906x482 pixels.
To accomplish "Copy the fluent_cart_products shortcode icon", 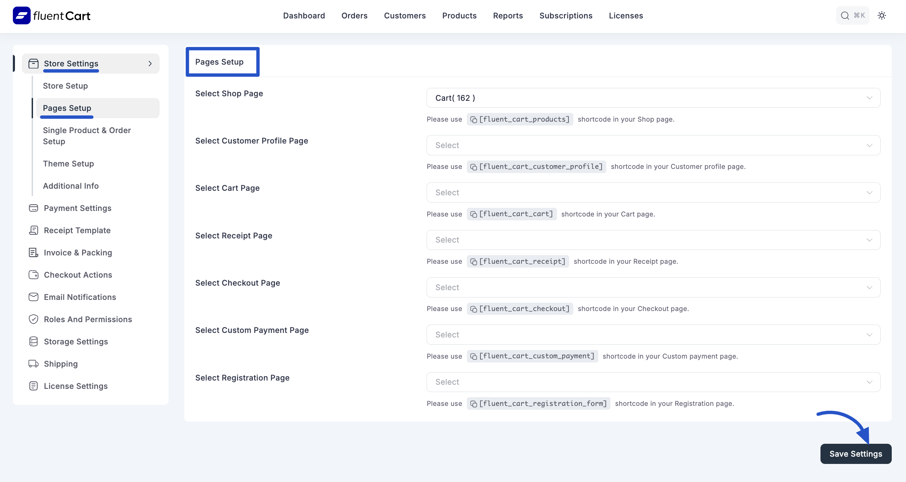I will 474,120.
